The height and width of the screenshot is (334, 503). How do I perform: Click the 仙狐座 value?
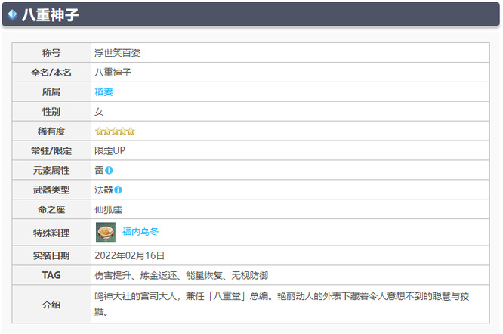108,209
